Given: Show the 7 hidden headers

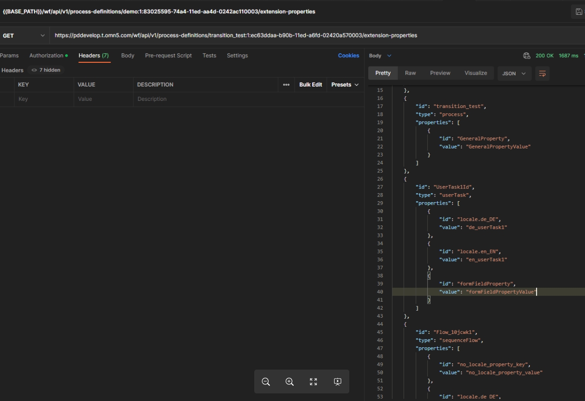Looking at the screenshot, I should tap(46, 70).
